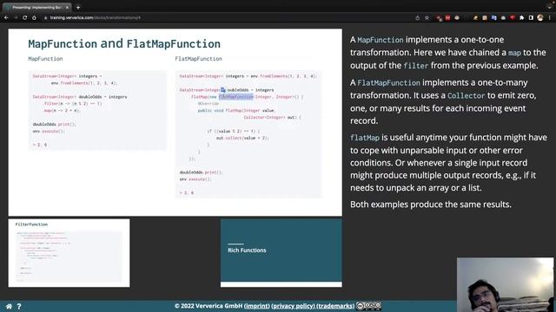Click the slide title MapFunction and FlatMapFunction
The image size is (556, 312).
pos(124,44)
